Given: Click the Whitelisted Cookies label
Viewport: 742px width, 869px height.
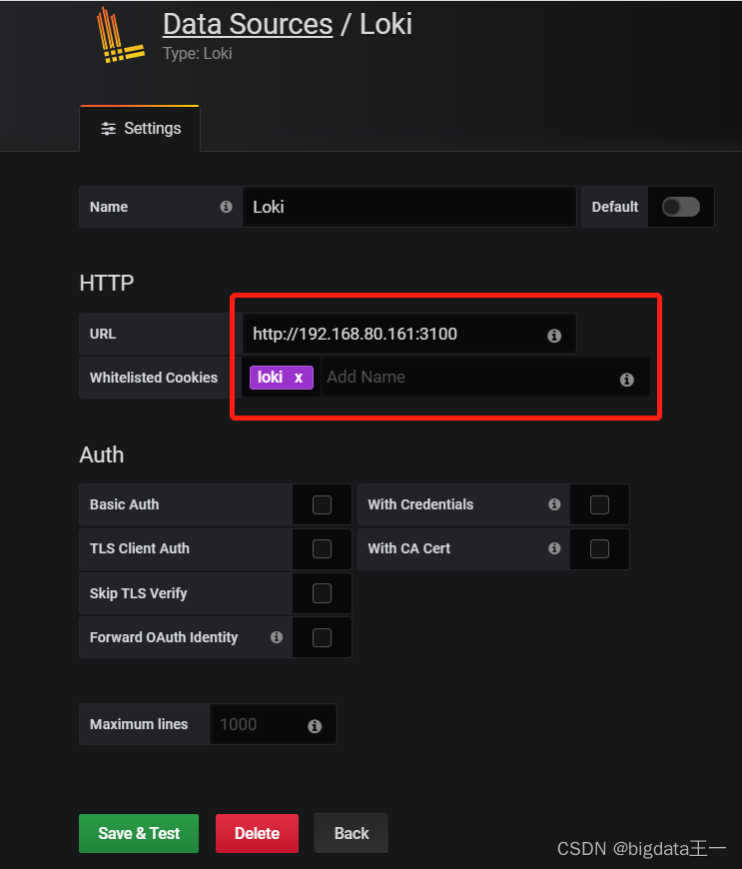Looking at the screenshot, I should click(x=154, y=378).
